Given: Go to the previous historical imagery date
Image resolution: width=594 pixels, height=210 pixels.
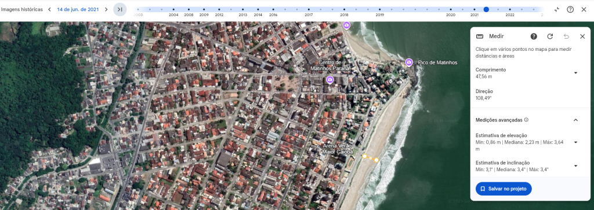Looking at the screenshot, I should point(49,9).
